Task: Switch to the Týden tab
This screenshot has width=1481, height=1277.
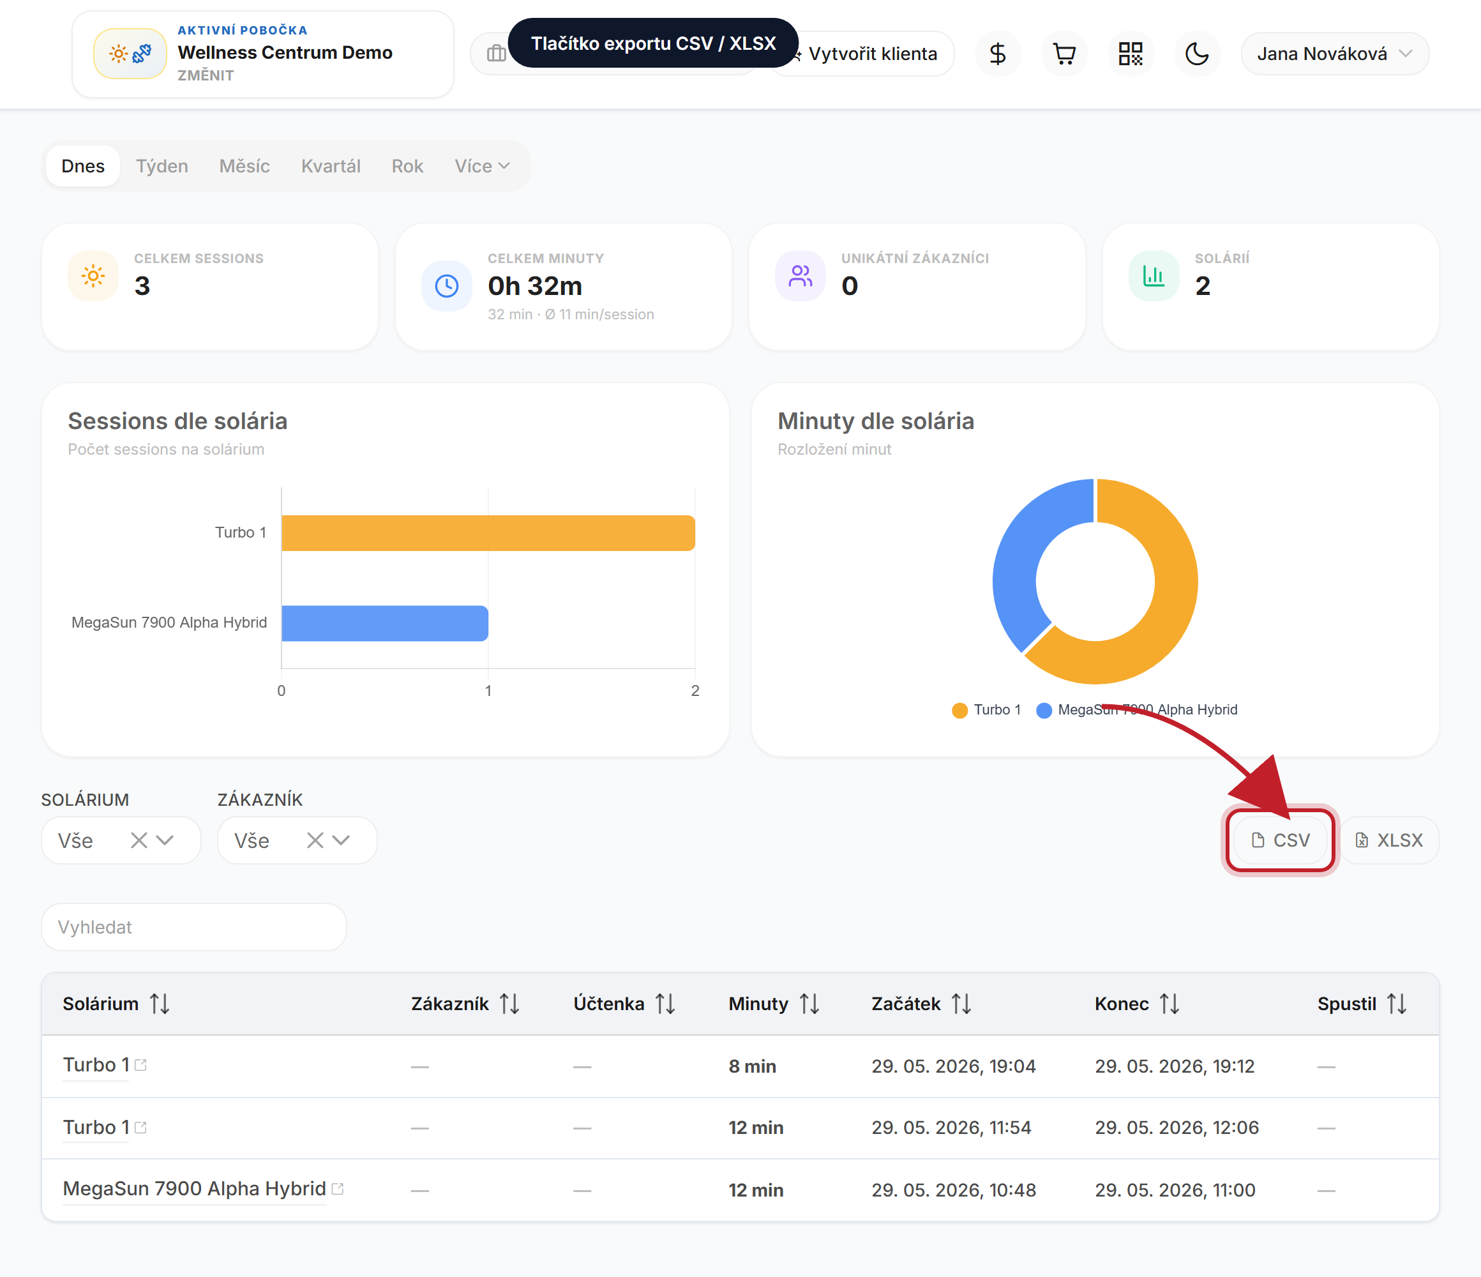Action: (162, 166)
